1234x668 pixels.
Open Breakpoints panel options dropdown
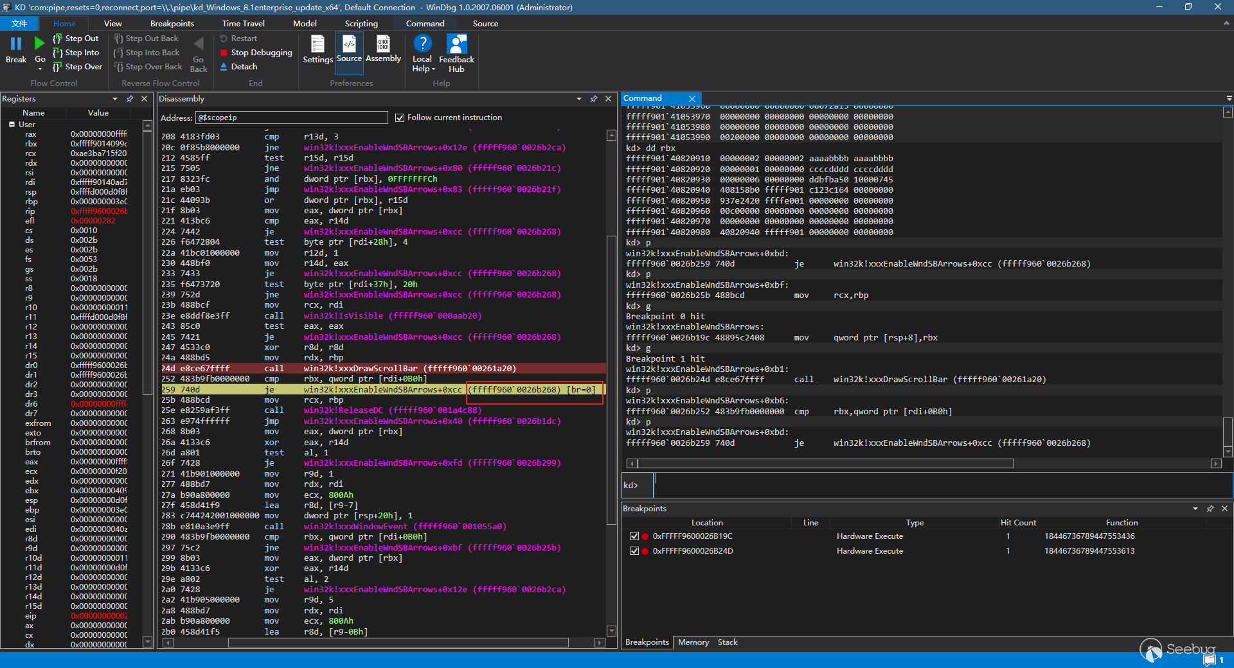(x=1195, y=509)
